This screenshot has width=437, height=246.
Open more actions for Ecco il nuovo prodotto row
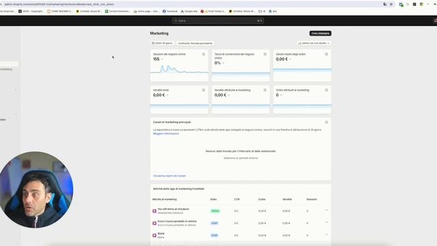click(326, 222)
